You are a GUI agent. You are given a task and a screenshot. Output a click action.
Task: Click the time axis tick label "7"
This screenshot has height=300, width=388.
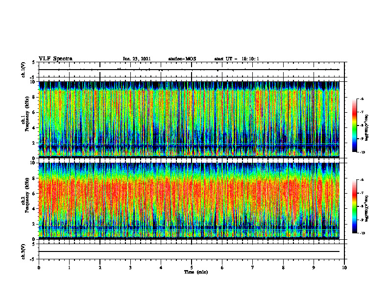253,268
